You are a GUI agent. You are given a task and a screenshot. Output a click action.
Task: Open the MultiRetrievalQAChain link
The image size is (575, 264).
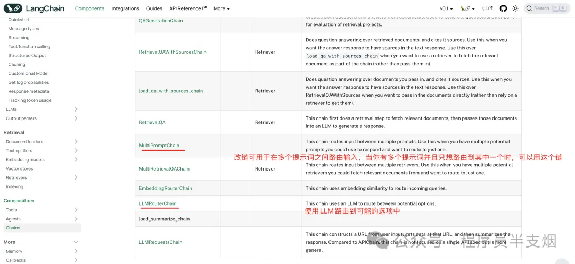pos(164,169)
